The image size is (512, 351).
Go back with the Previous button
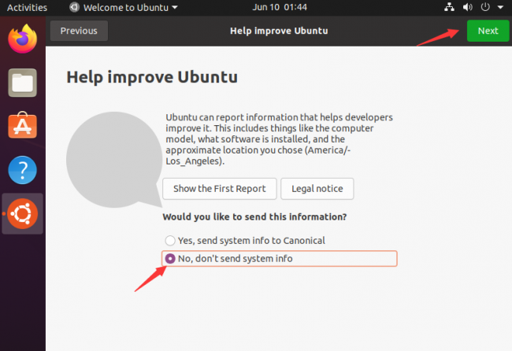pos(79,31)
